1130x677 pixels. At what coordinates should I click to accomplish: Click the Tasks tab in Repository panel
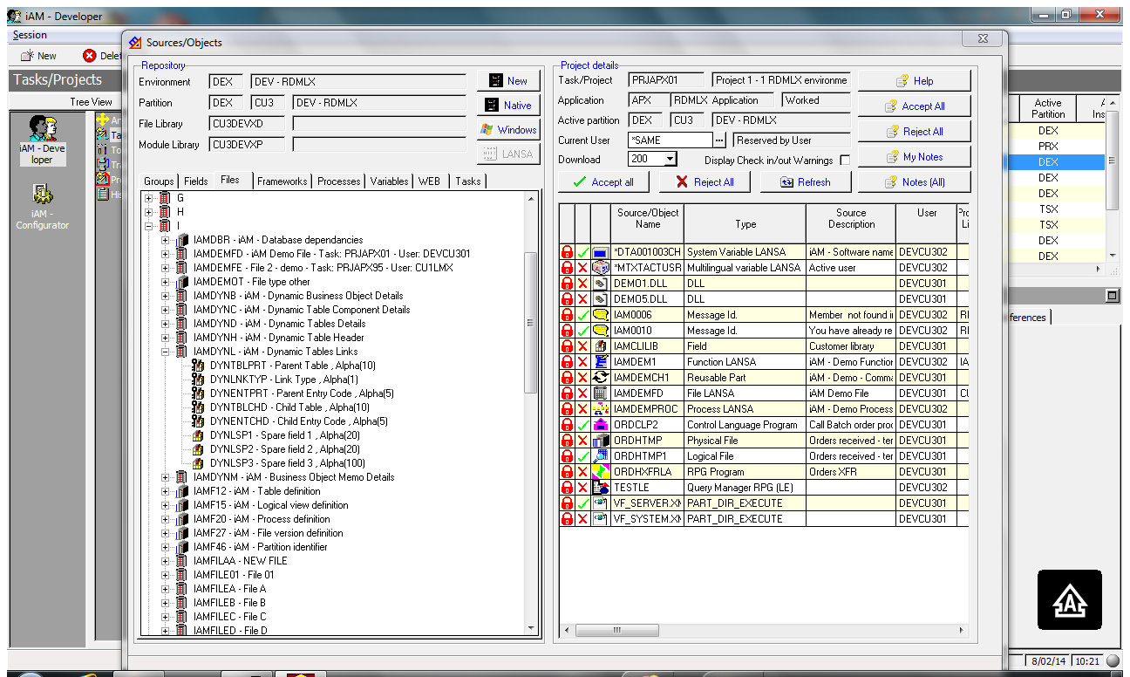coord(468,181)
